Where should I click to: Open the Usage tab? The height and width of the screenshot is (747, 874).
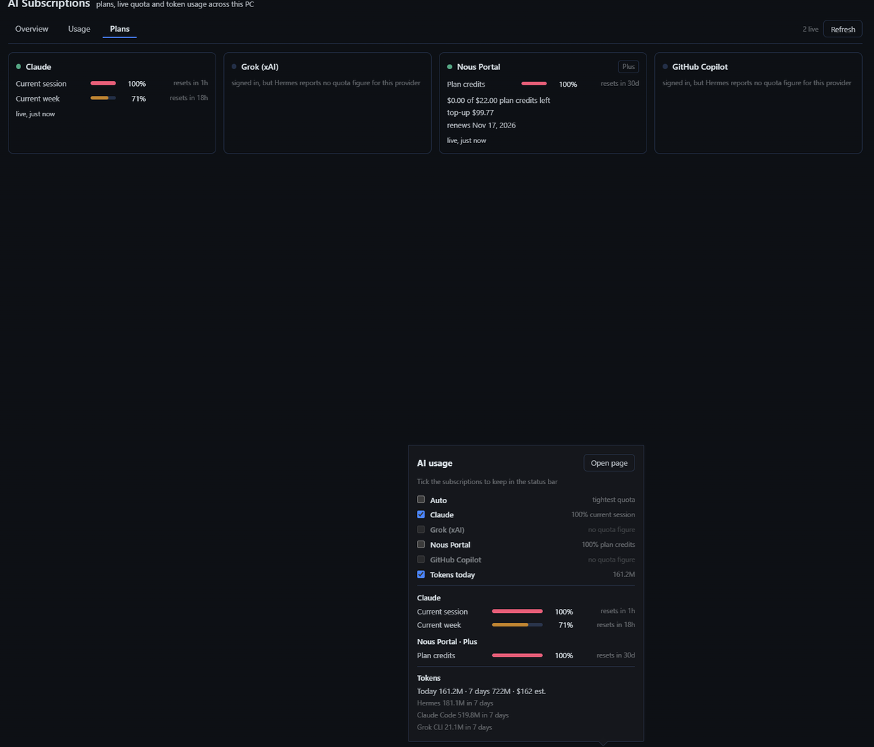79,29
